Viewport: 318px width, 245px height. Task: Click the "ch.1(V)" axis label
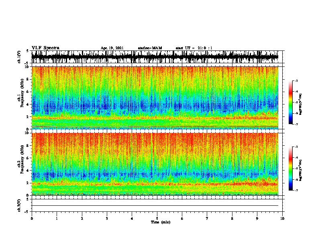[19, 57]
